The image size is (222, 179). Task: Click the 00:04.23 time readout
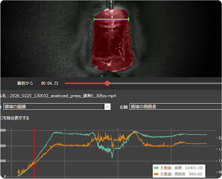point(50,83)
